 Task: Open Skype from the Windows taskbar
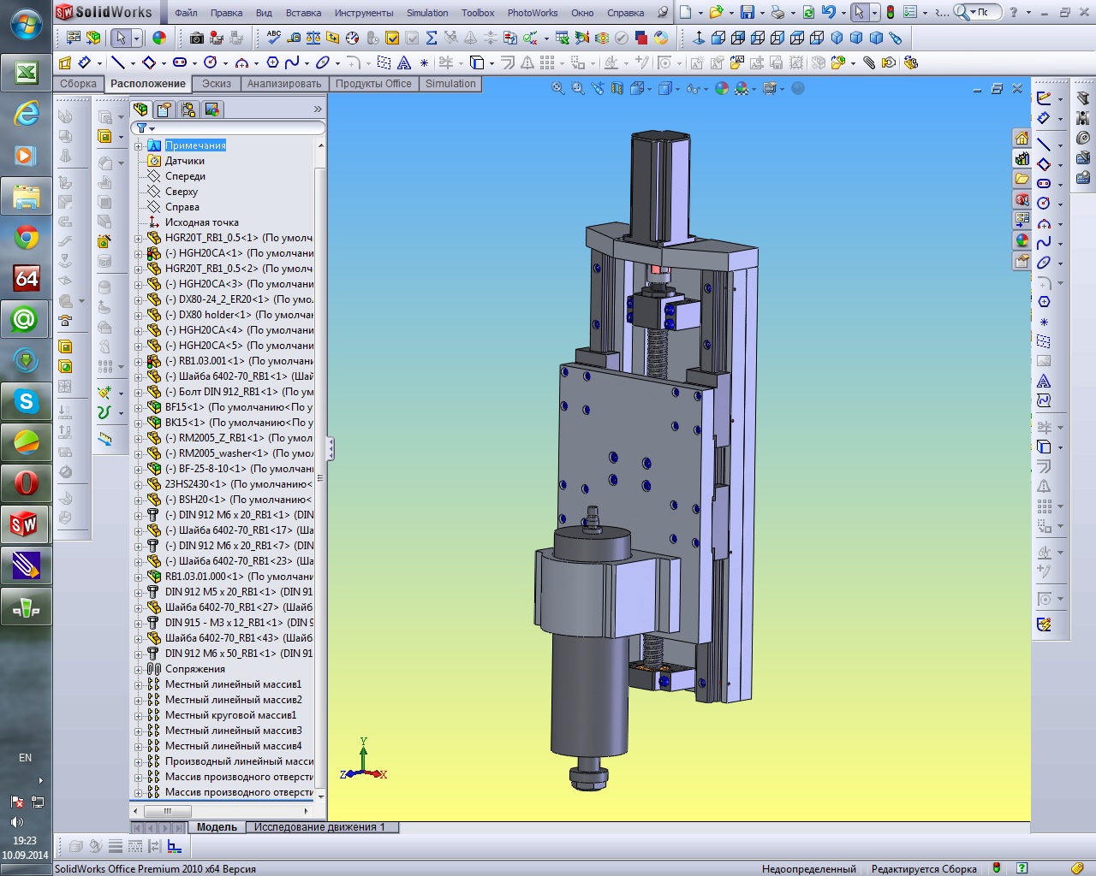point(26,401)
